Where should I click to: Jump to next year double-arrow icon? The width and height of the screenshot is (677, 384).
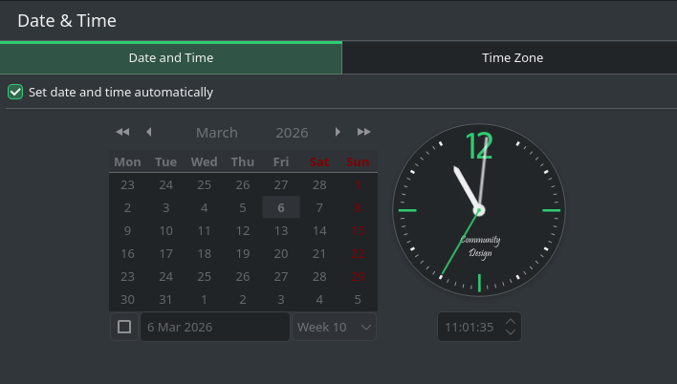(363, 132)
